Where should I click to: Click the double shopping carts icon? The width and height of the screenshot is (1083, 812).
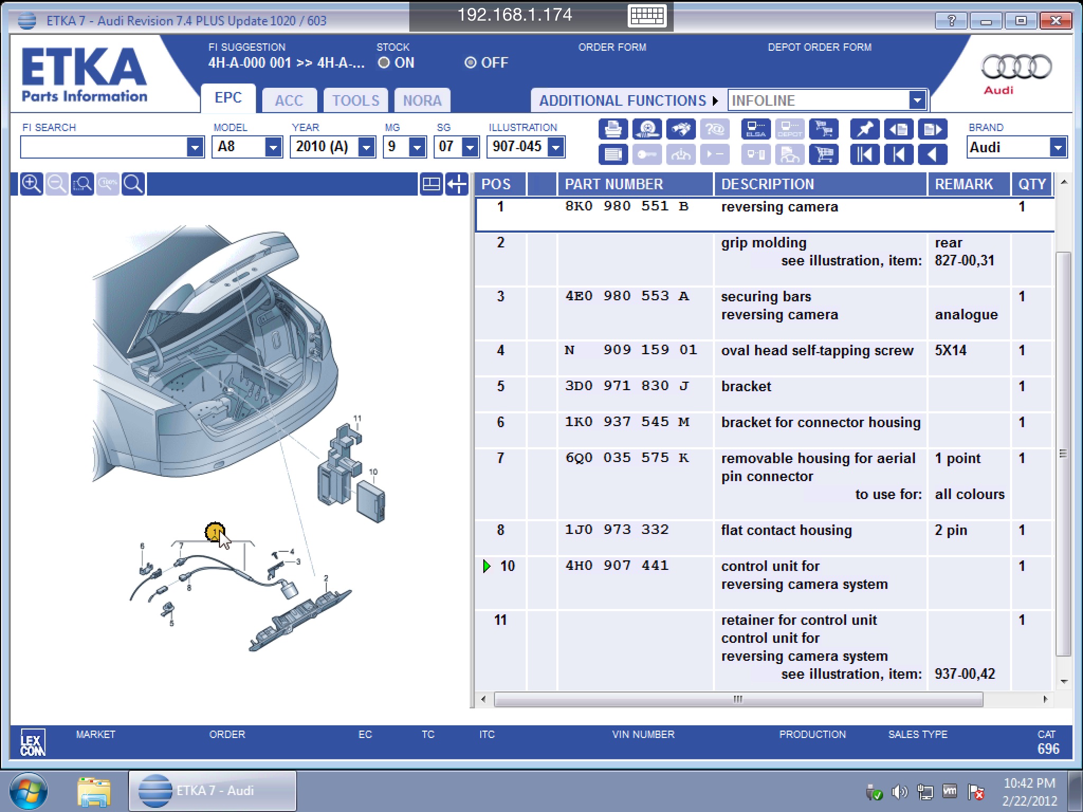point(823,129)
